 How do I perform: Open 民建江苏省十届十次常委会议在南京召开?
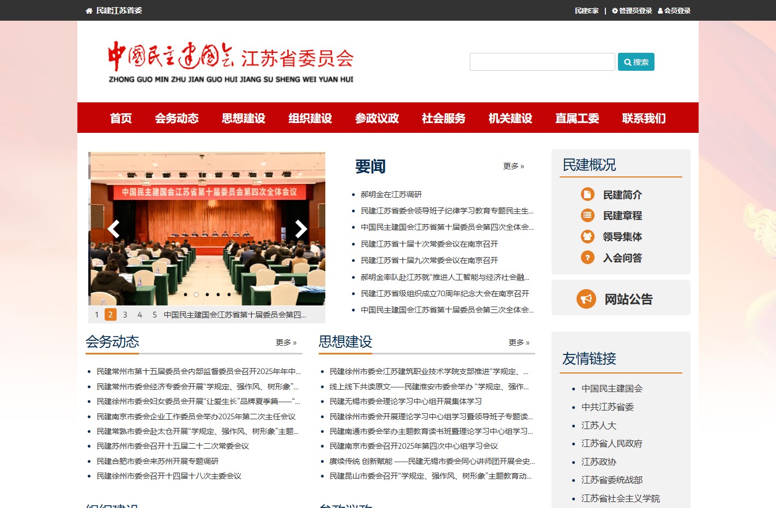[x=429, y=244]
